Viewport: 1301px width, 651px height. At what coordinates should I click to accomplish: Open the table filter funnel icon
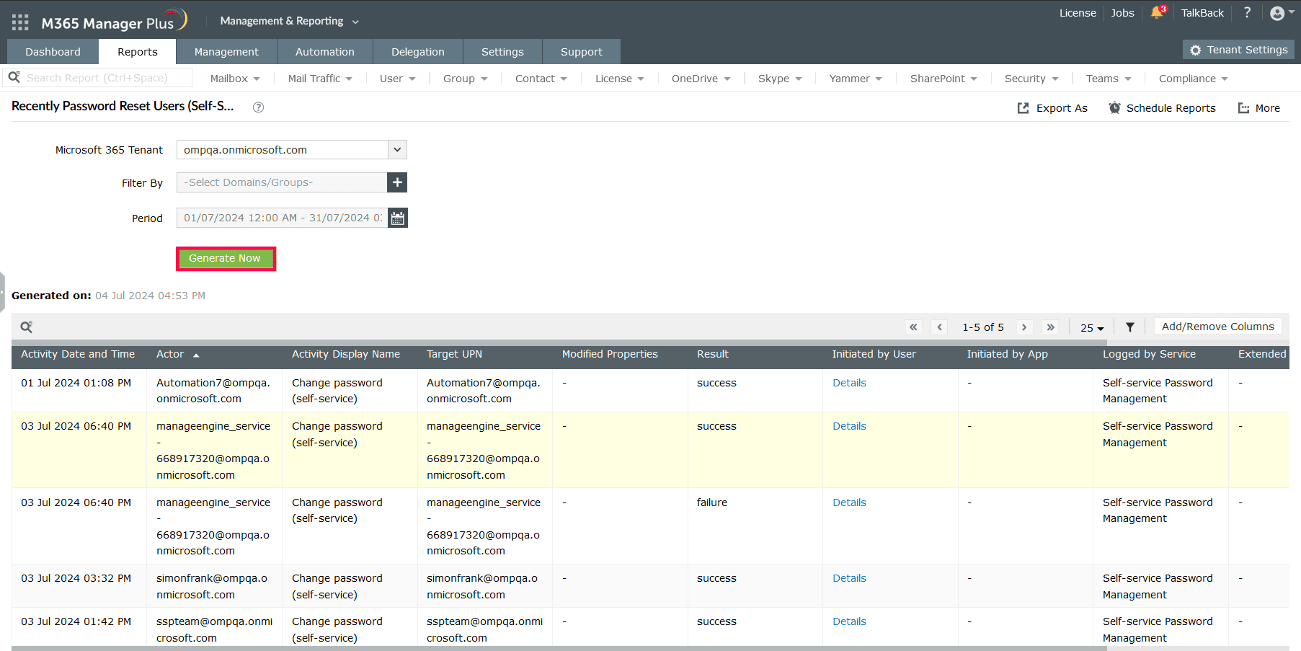1130,327
